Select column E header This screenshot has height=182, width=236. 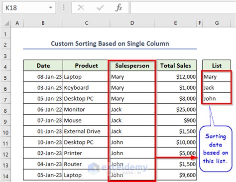point(175,23)
